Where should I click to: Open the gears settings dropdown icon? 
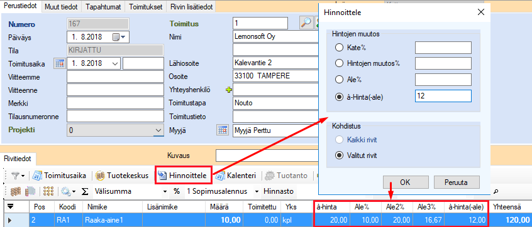[68, 191]
